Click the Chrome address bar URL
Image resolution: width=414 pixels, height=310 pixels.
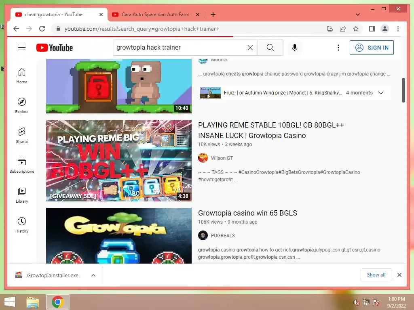(142, 29)
